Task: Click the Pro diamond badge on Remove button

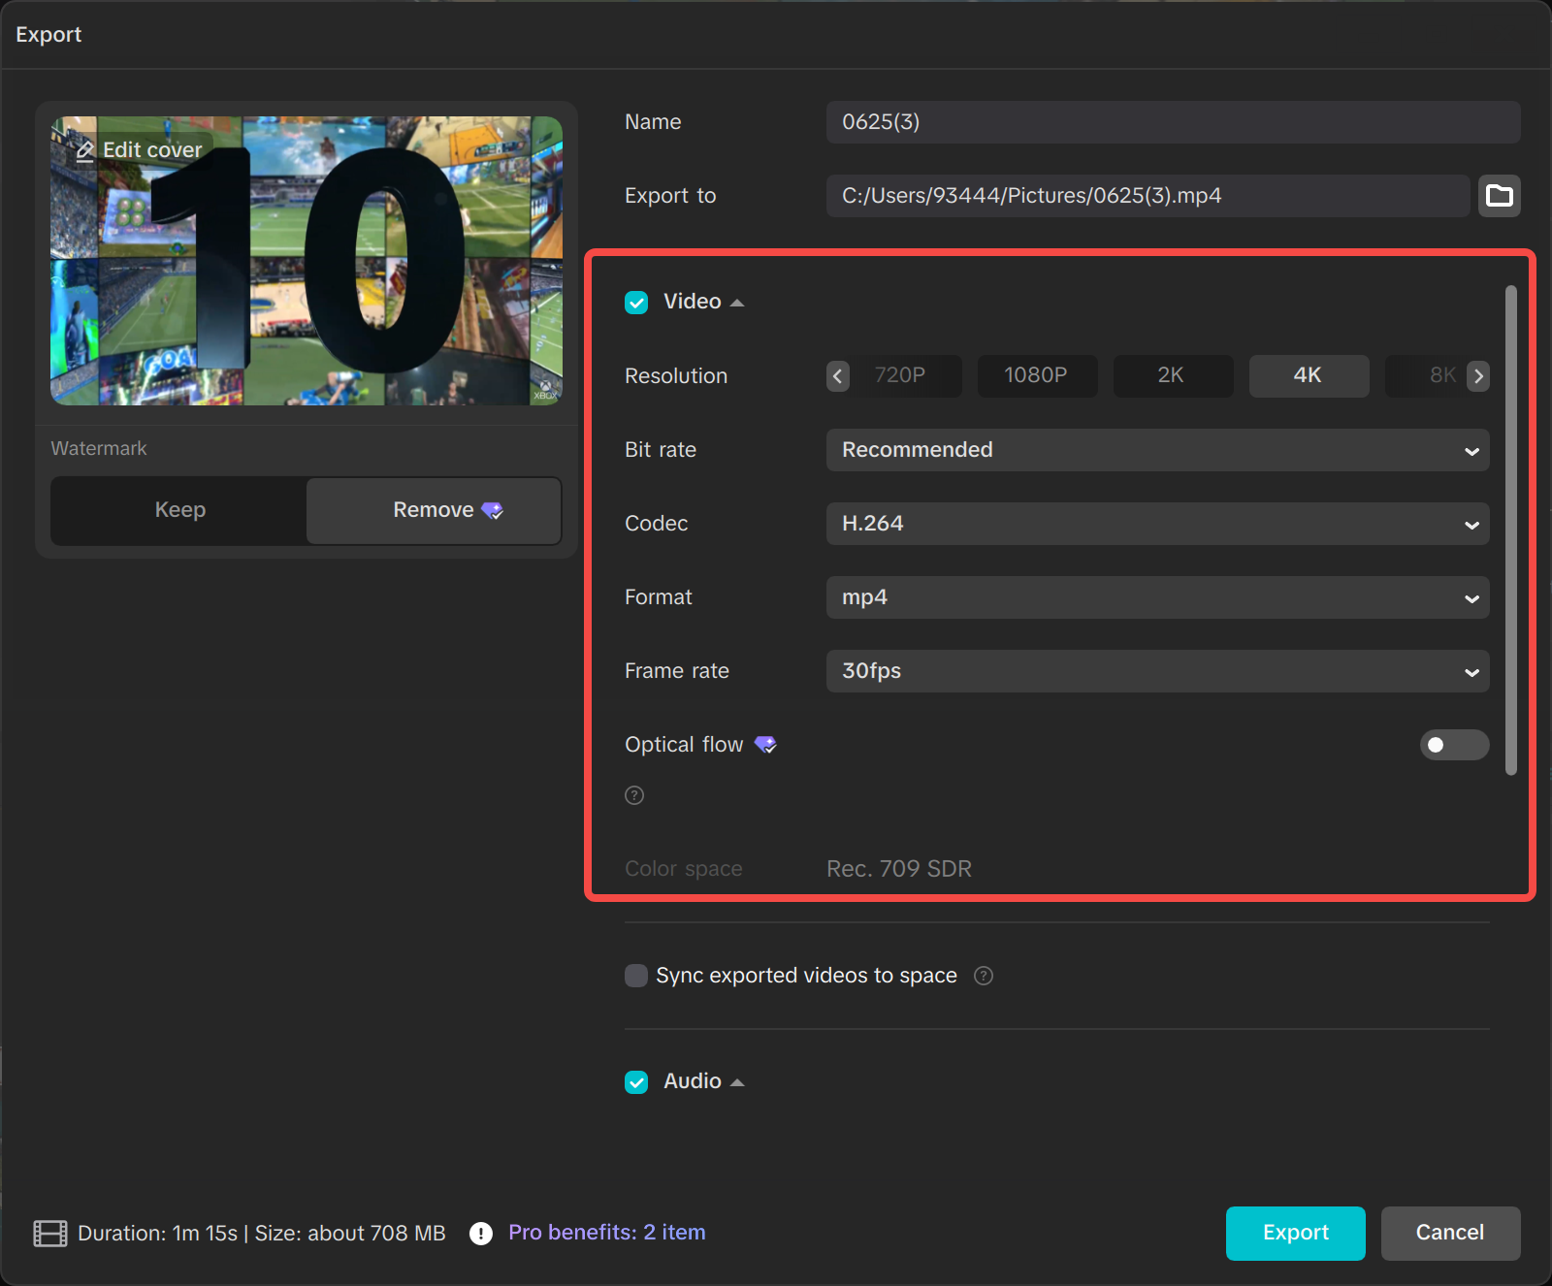Action: [x=493, y=509]
